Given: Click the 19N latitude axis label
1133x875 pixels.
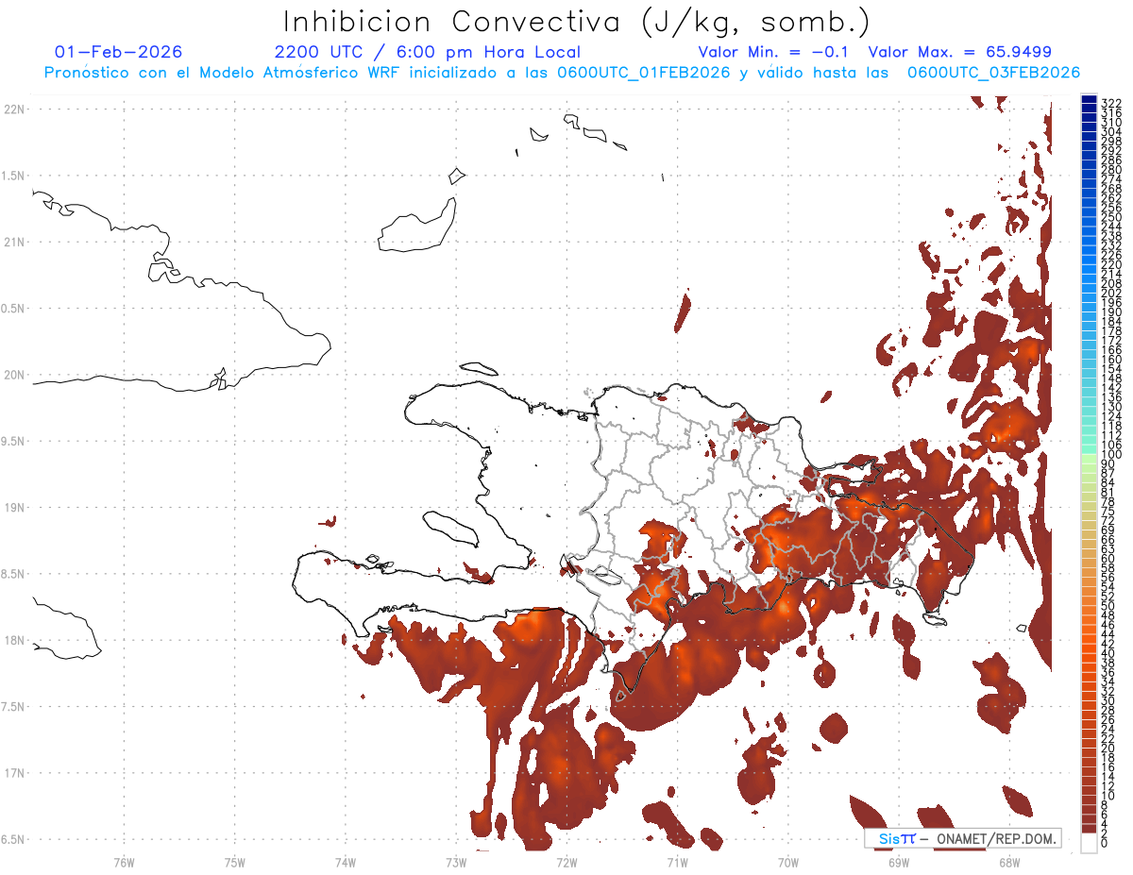Looking at the screenshot, I should [x=14, y=508].
